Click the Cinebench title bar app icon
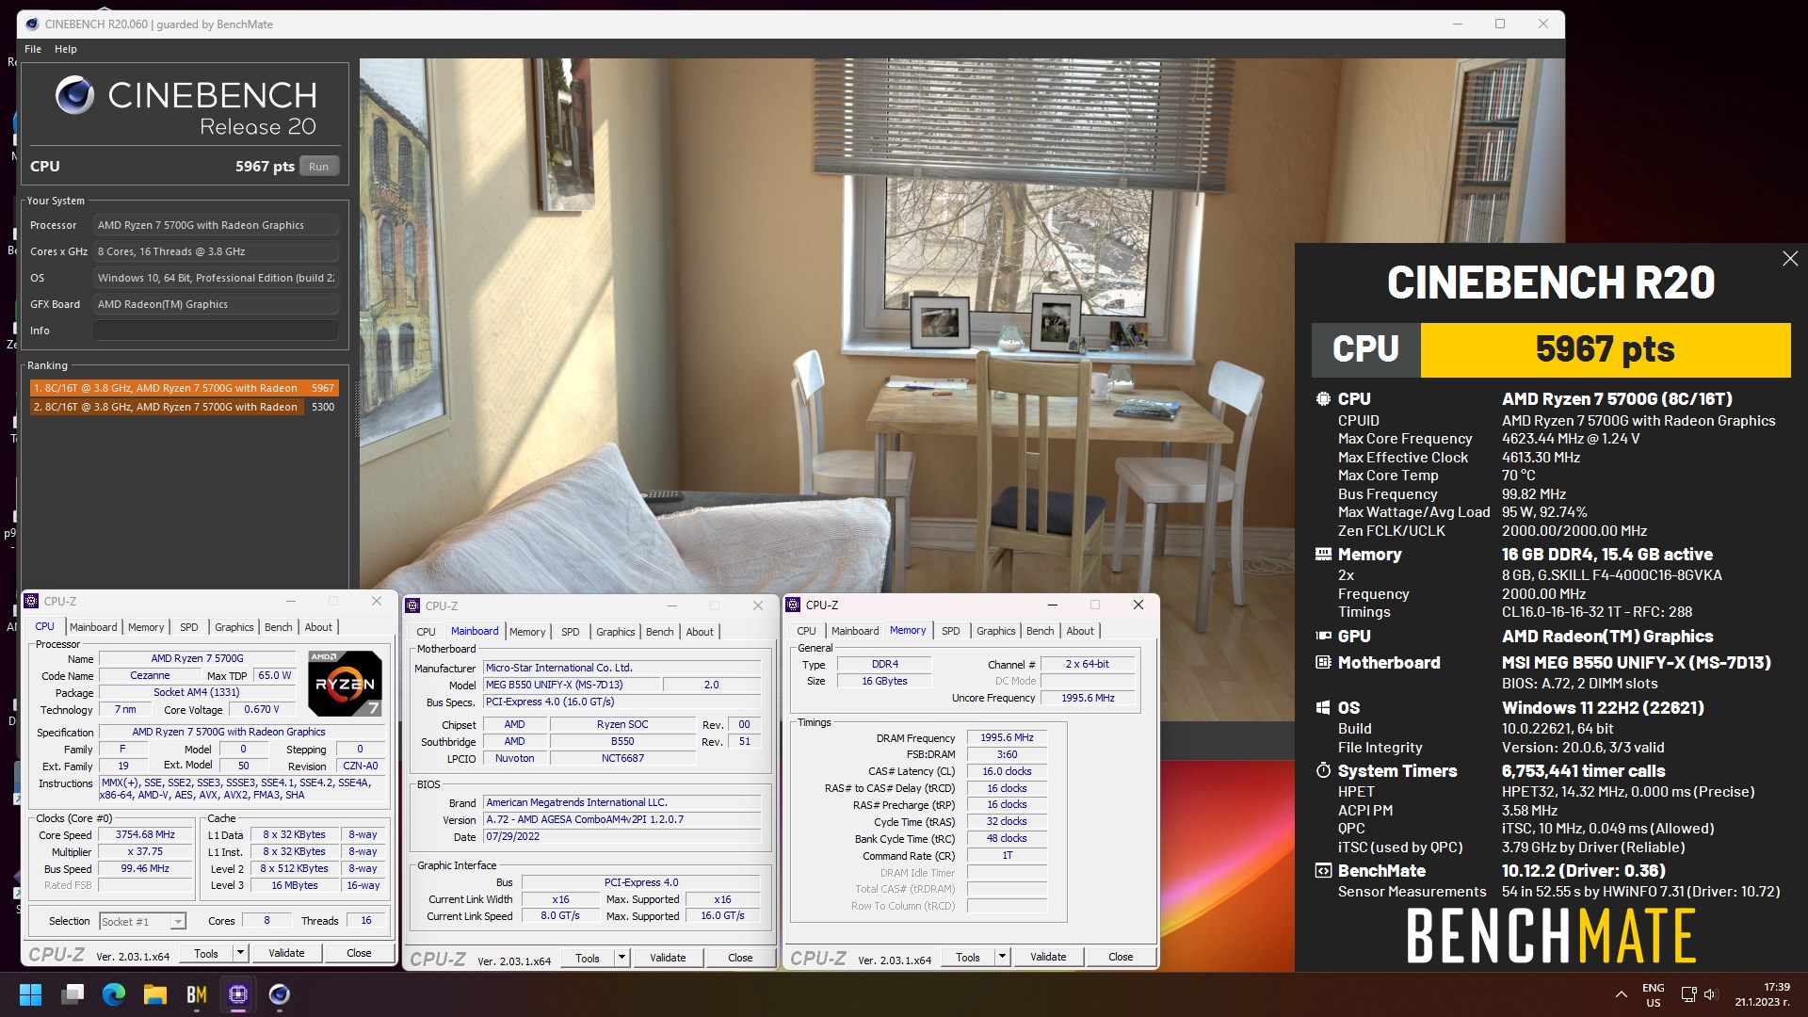Image resolution: width=1808 pixels, height=1017 pixels. pos(32,24)
